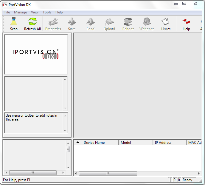The width and height of the screenshot is (205, 185).
Task: Click down arrow of the device tree scrollbar
Action: [x=68, y=168]
